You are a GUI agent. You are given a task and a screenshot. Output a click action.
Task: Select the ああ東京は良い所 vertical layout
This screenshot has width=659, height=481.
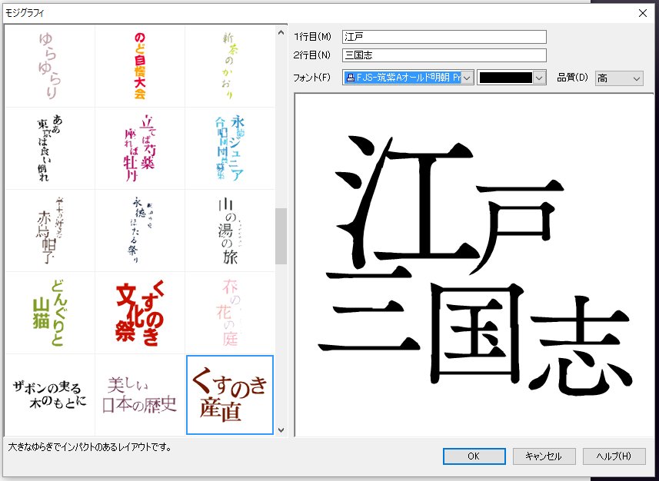pos(49,146)
